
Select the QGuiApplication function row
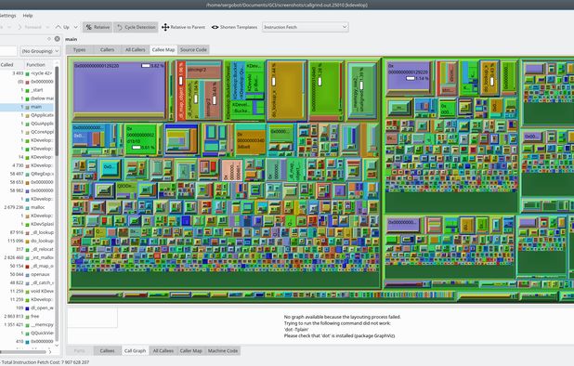tap(27, 124)
